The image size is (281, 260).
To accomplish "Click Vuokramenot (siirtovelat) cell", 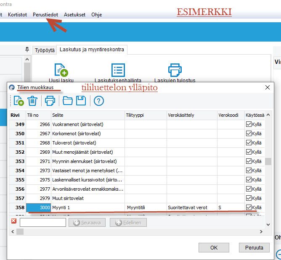I will click(x=88, y=124).
